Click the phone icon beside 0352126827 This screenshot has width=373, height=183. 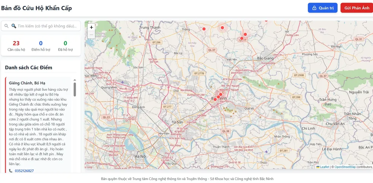[10, 171]
